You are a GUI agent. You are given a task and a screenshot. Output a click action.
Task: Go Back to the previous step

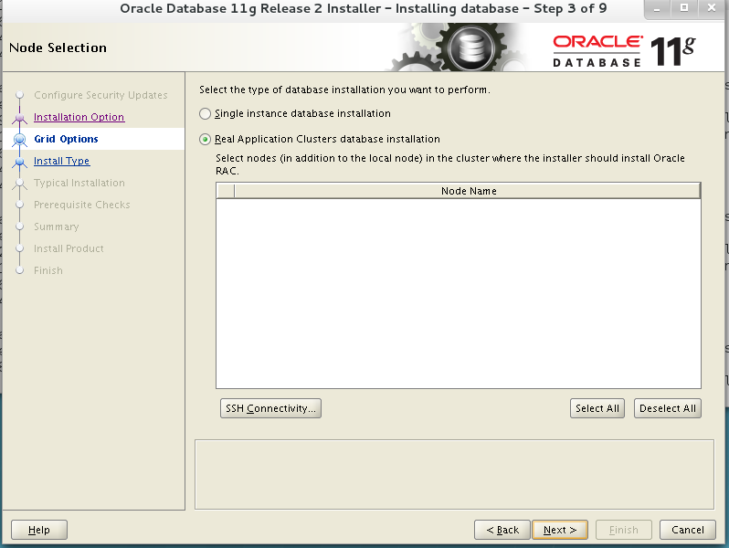[x=502, y=530]
